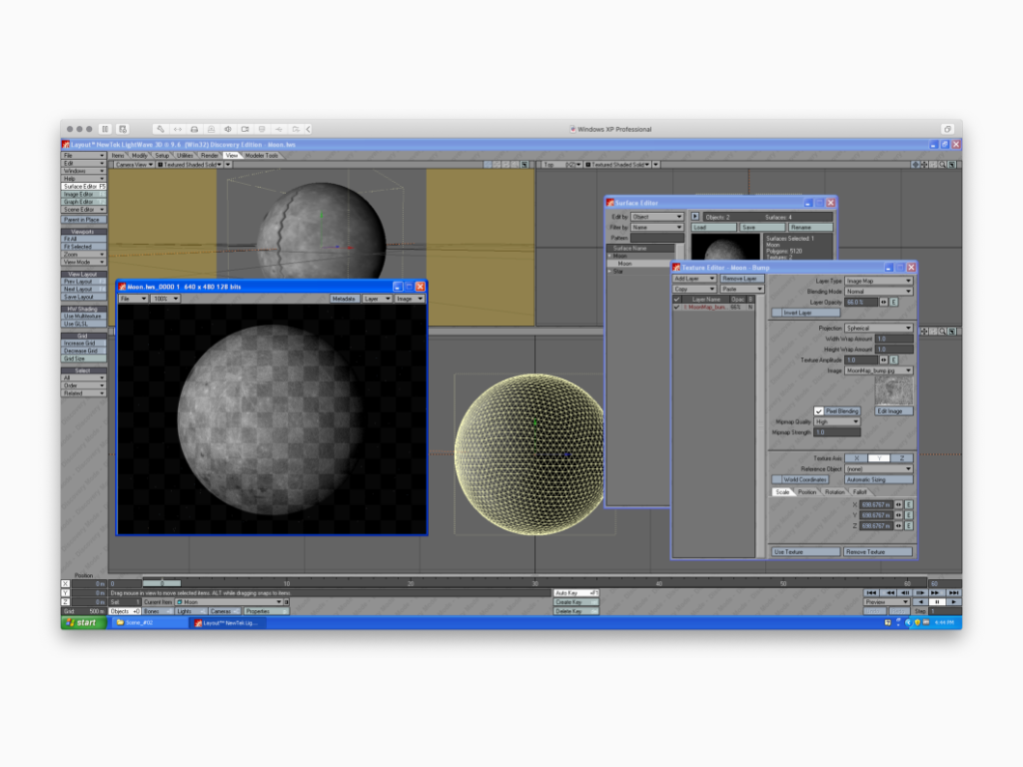Toggle Pixel Blending checkbox
This screenshot has width=1023, height=767.
pyautogui.click(x=819, y=410)
